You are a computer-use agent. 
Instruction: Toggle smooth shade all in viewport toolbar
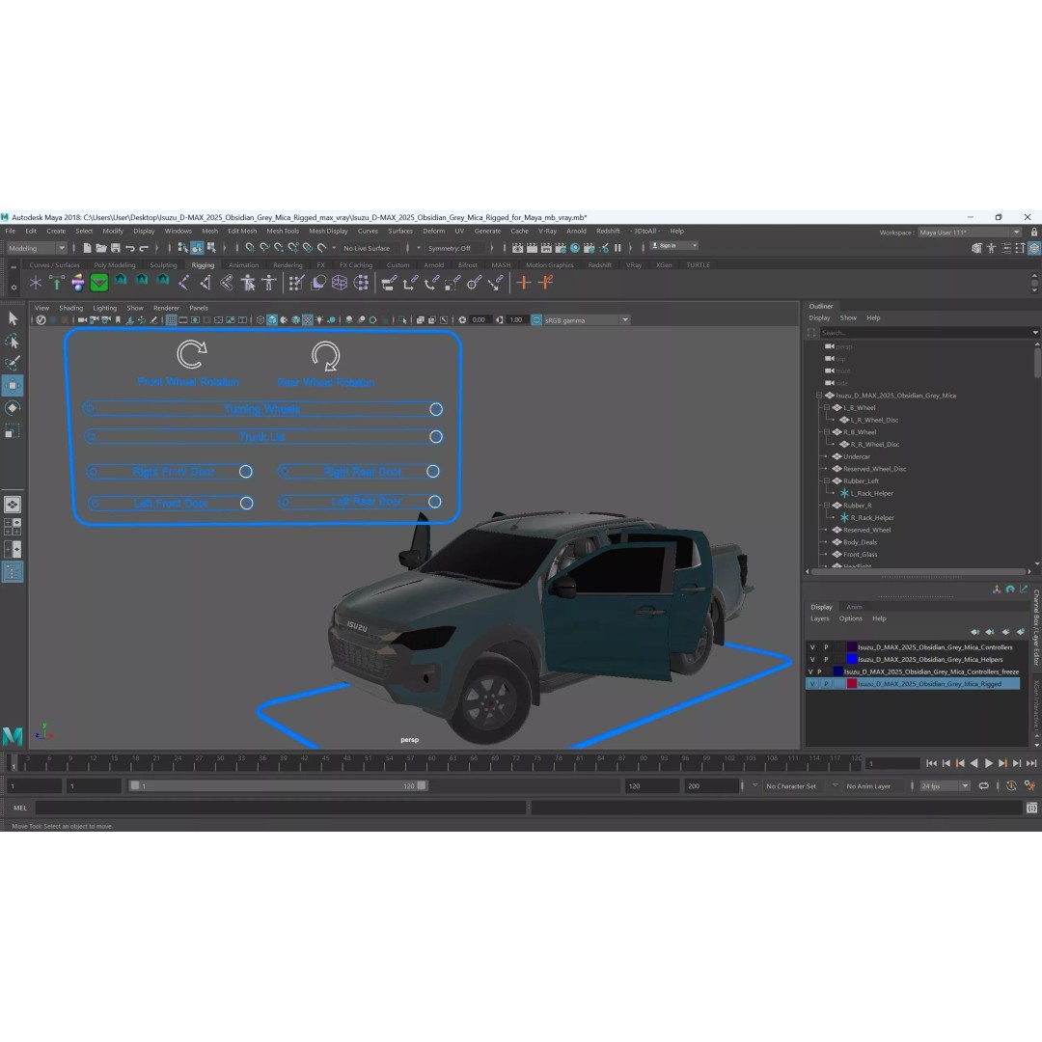pyautogui.click(x=272, y=320)
